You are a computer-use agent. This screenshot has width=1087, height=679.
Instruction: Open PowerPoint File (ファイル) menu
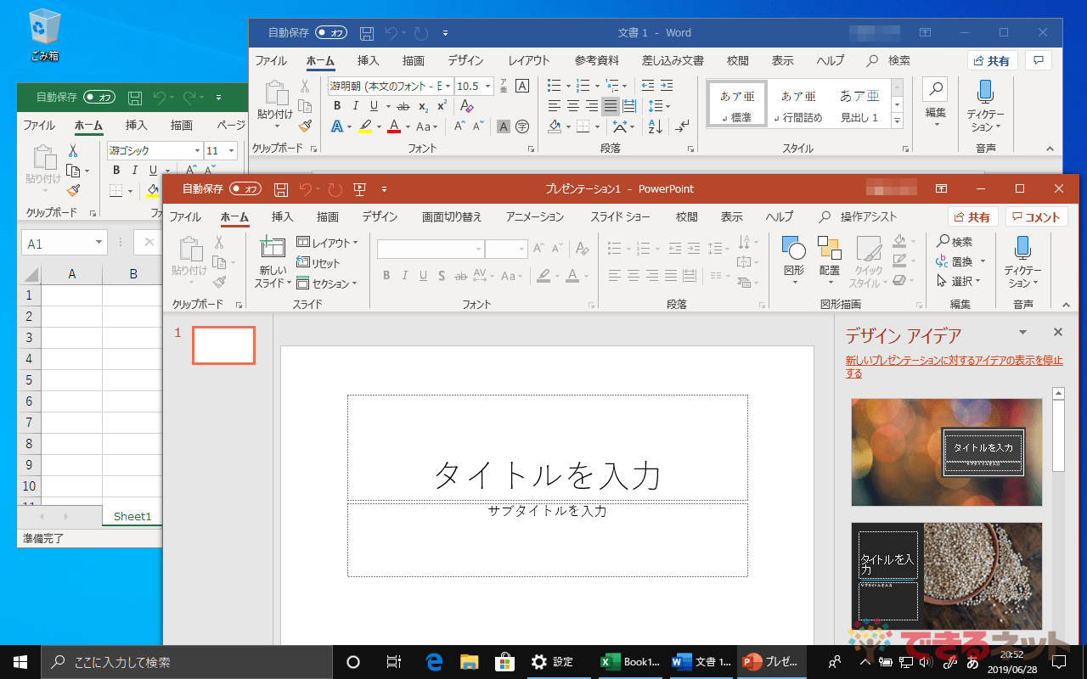(185, 217)
